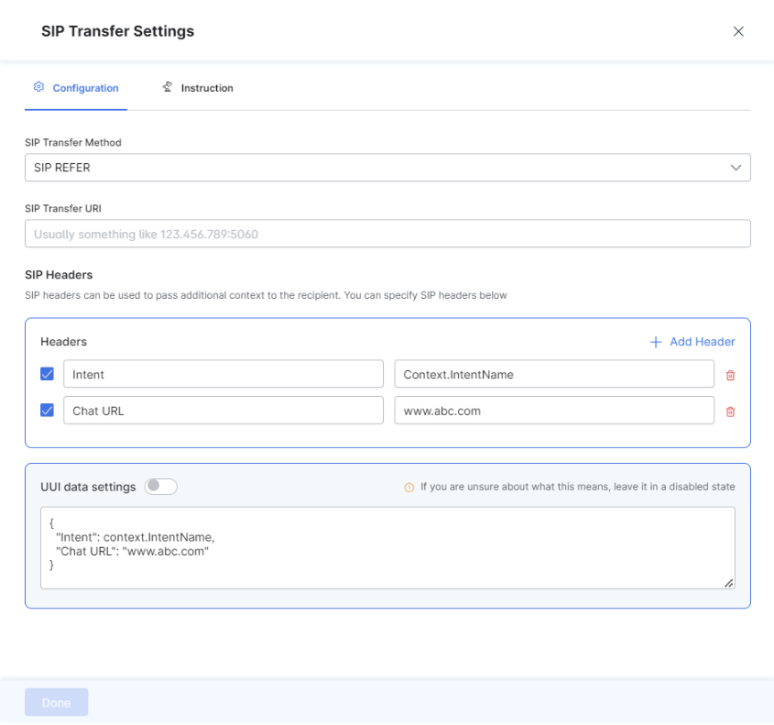
Task: Enable the UUI data settings toggle
Action: coord(161,487)
